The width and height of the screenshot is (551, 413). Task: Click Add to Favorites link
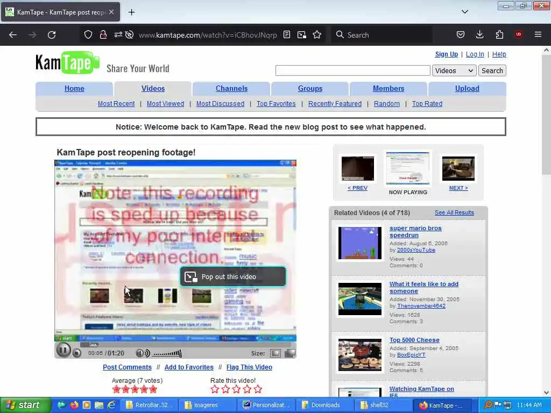(189, 367)
